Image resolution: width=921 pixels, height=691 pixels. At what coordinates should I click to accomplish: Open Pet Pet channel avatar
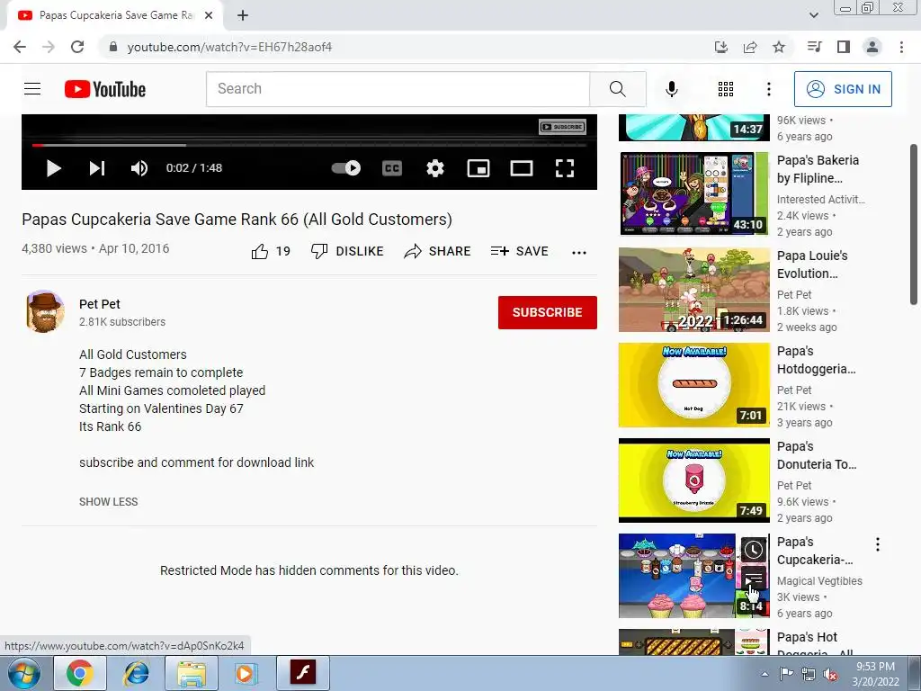pyautogui.click(x=45, y=311)
